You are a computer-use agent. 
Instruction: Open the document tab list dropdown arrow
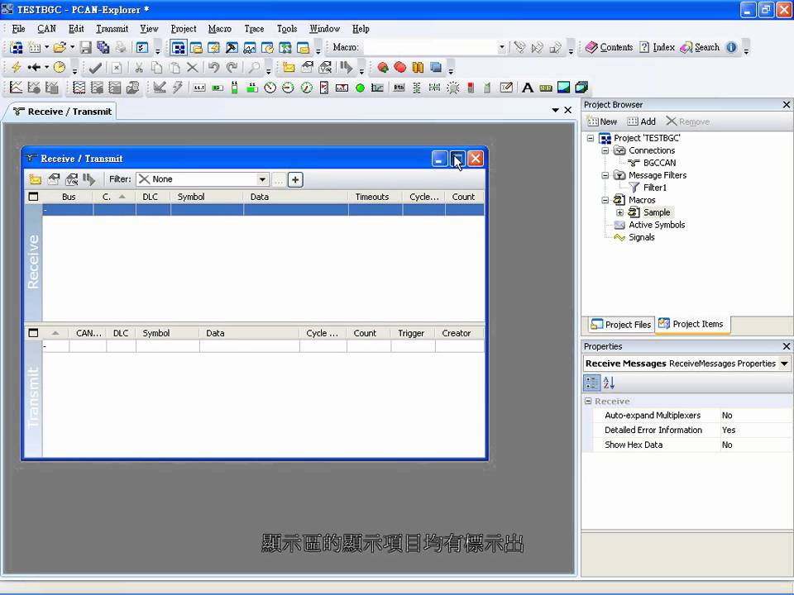click(556, 110)
